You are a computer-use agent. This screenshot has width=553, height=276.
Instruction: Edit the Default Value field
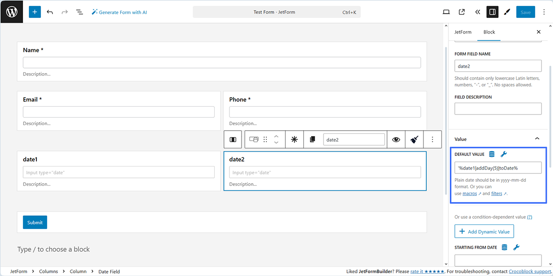[498, 167]
